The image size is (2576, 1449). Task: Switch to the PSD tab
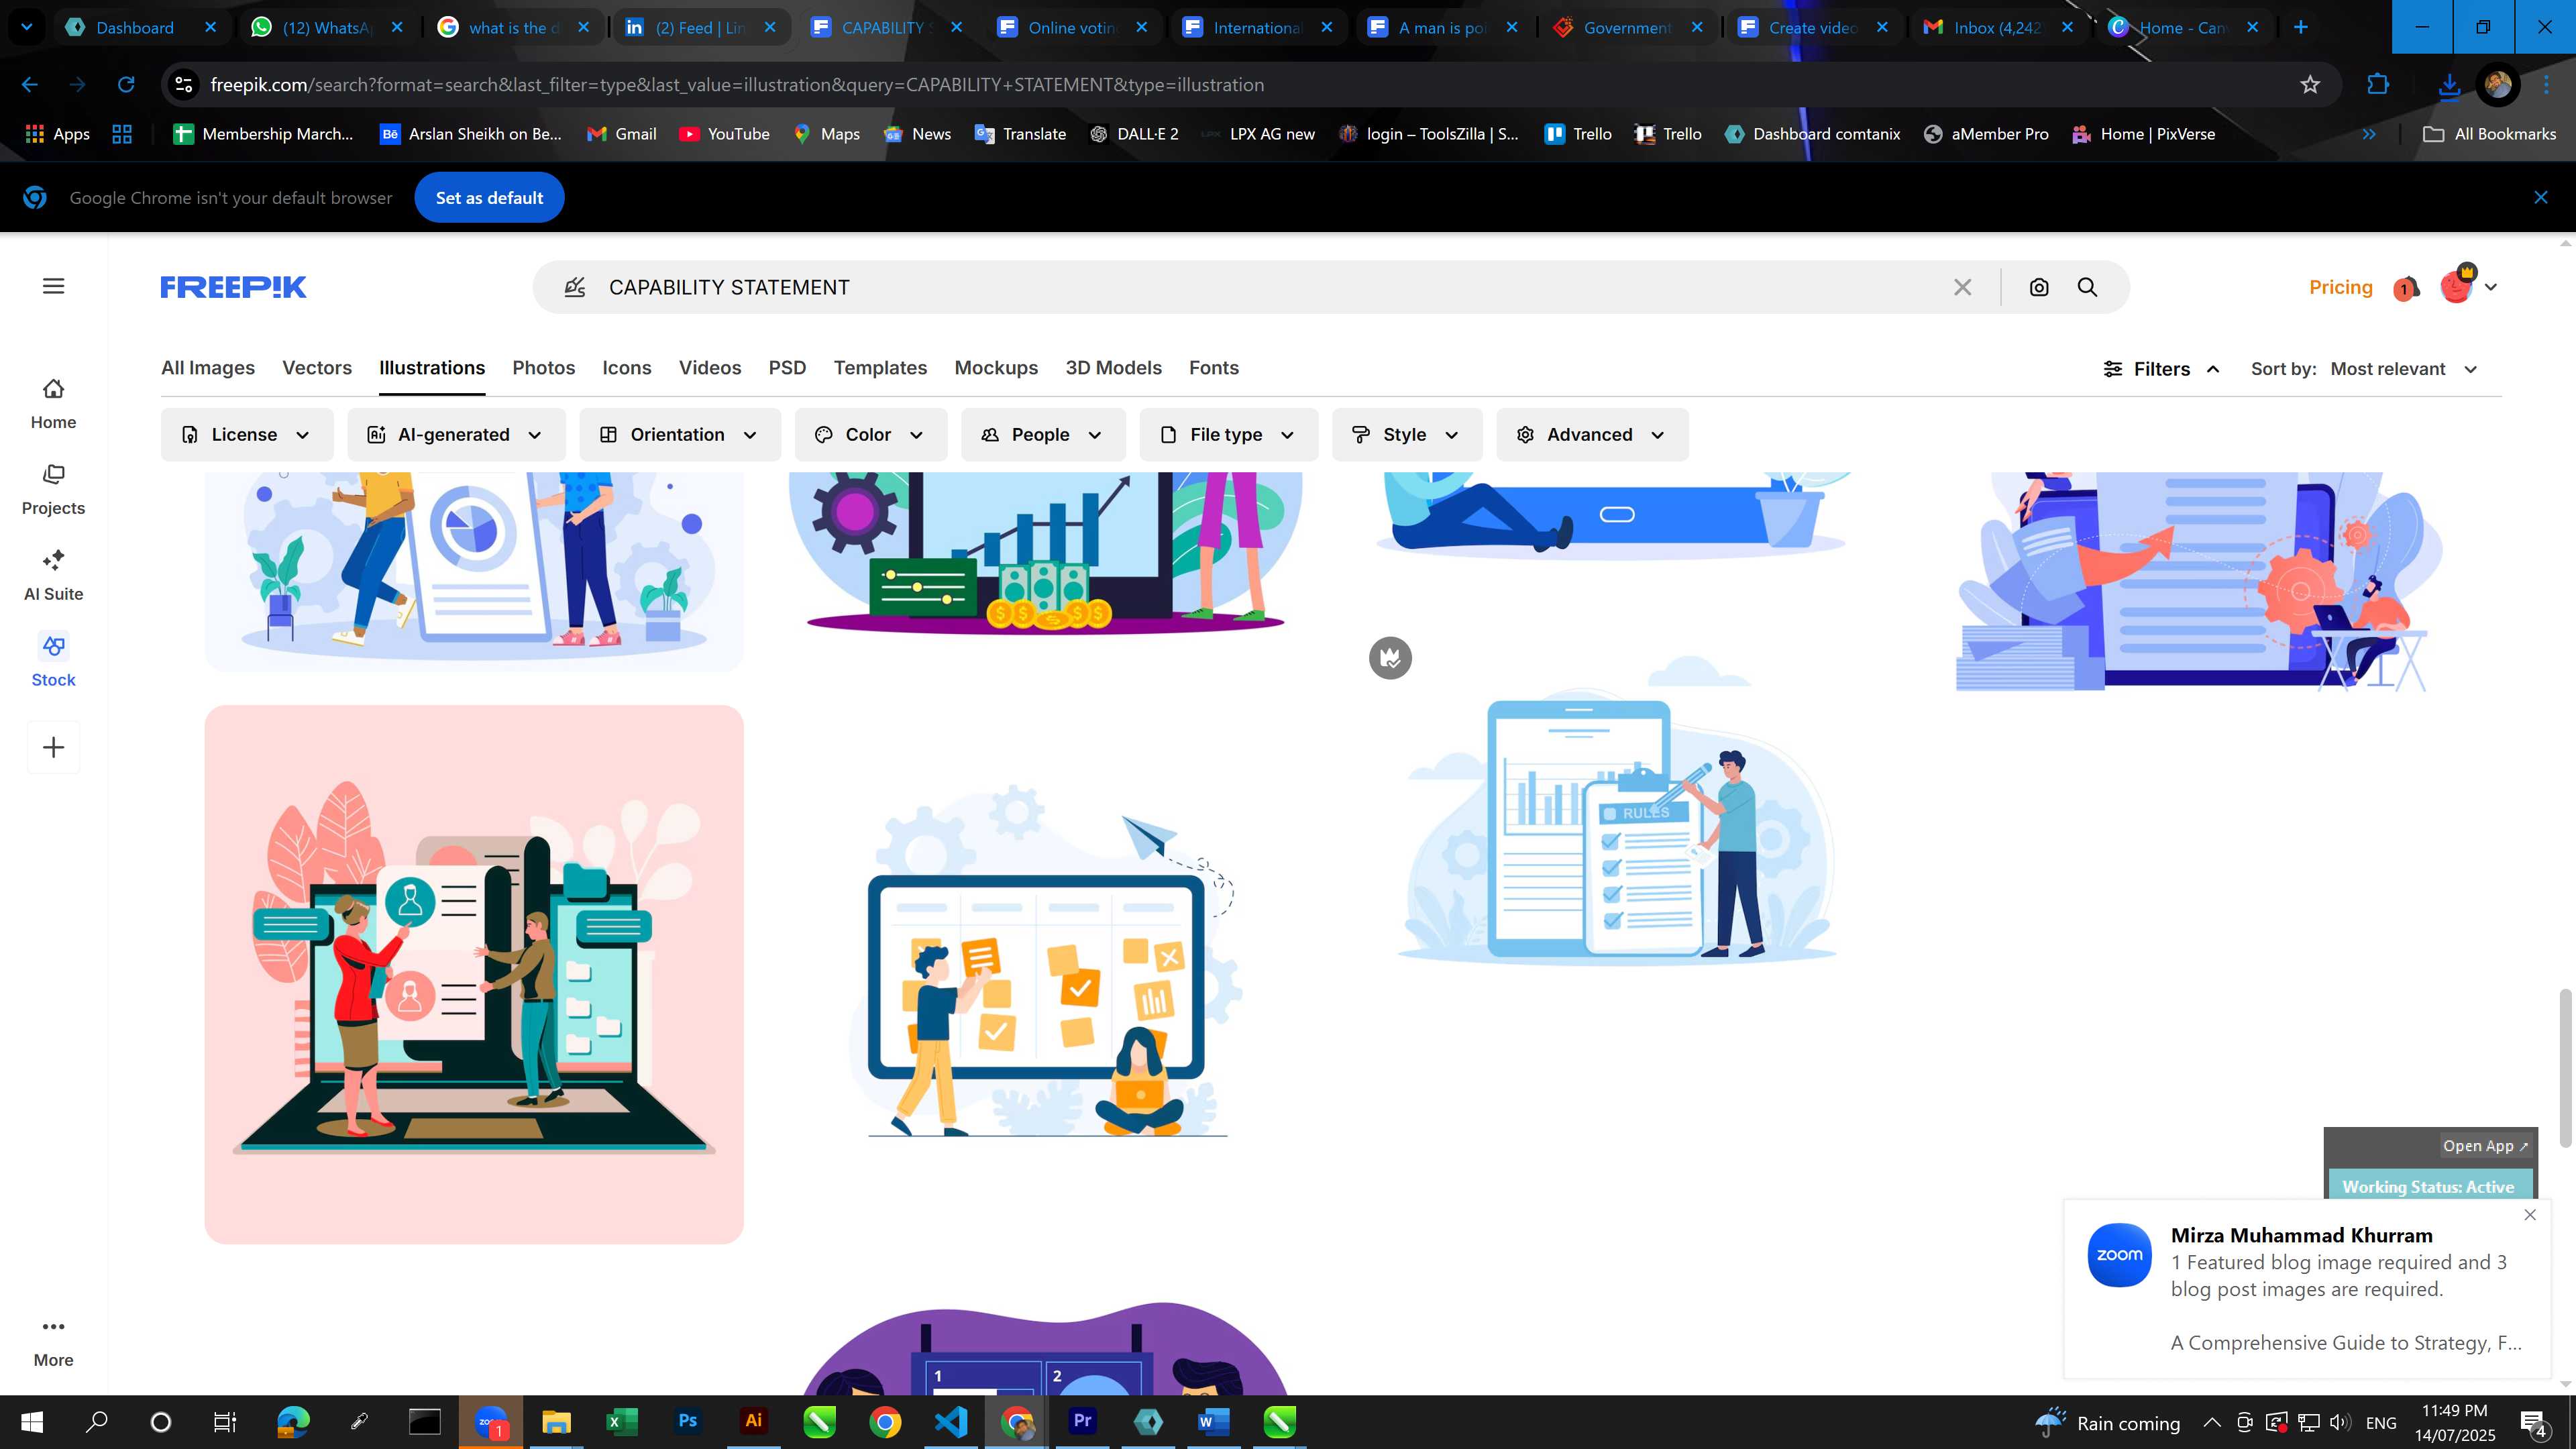pyautogui.click(x=787, y=368)
